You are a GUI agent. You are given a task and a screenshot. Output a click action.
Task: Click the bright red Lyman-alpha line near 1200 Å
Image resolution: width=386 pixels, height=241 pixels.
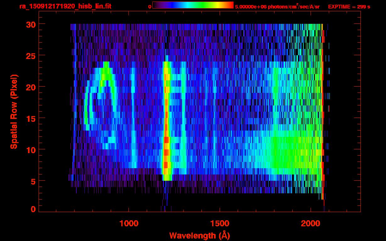pyautogui.click(x=167, y=121)
